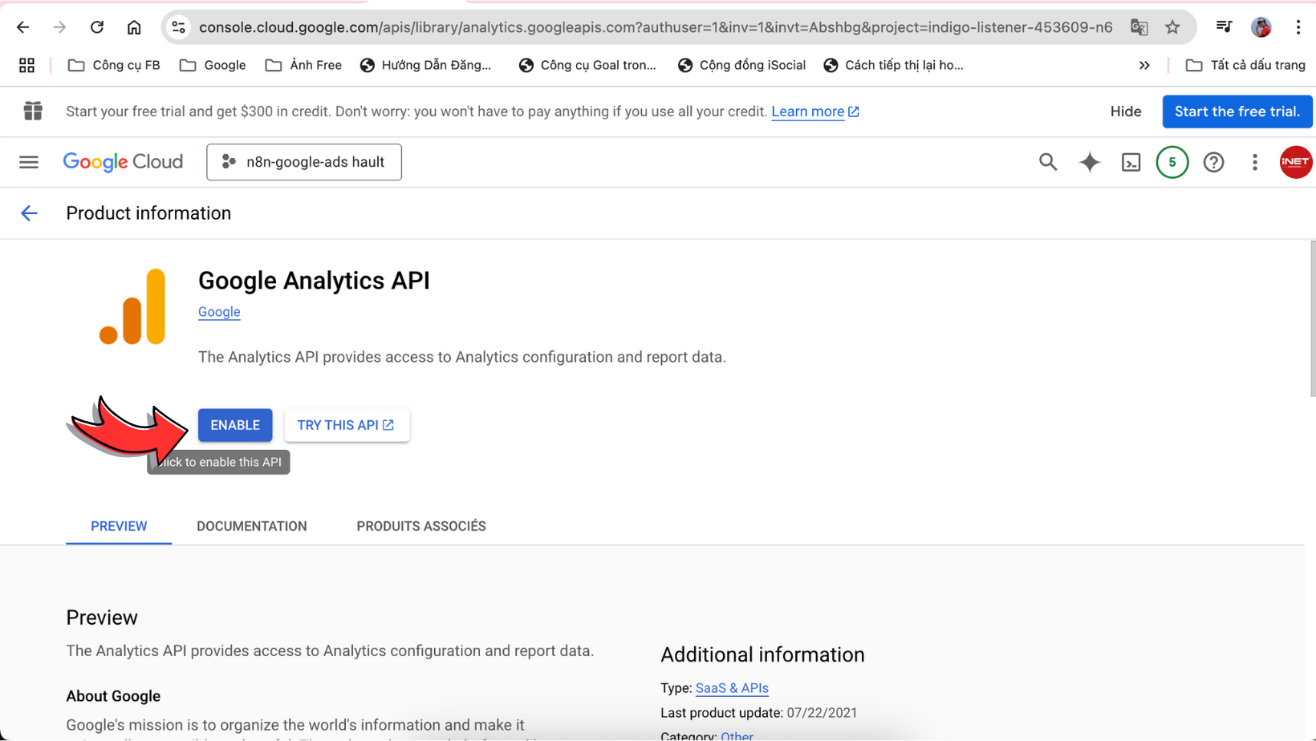Open the SaaS & APIs type link
The height and width of the screenshot is (741, 1316).
732,688
